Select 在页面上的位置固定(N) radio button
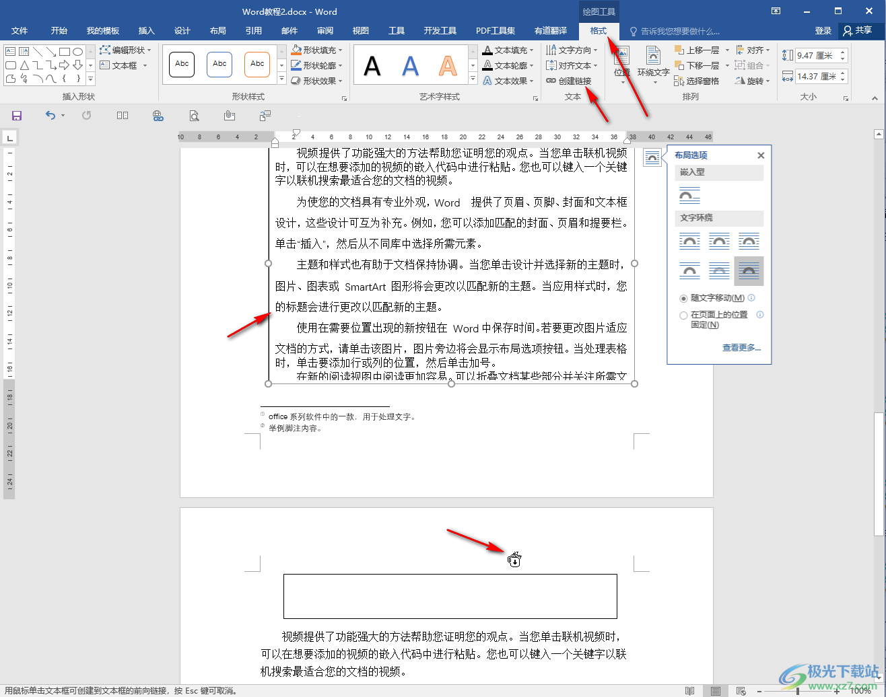This screenshot has height=697, width=886. click(x=683, y=315)
